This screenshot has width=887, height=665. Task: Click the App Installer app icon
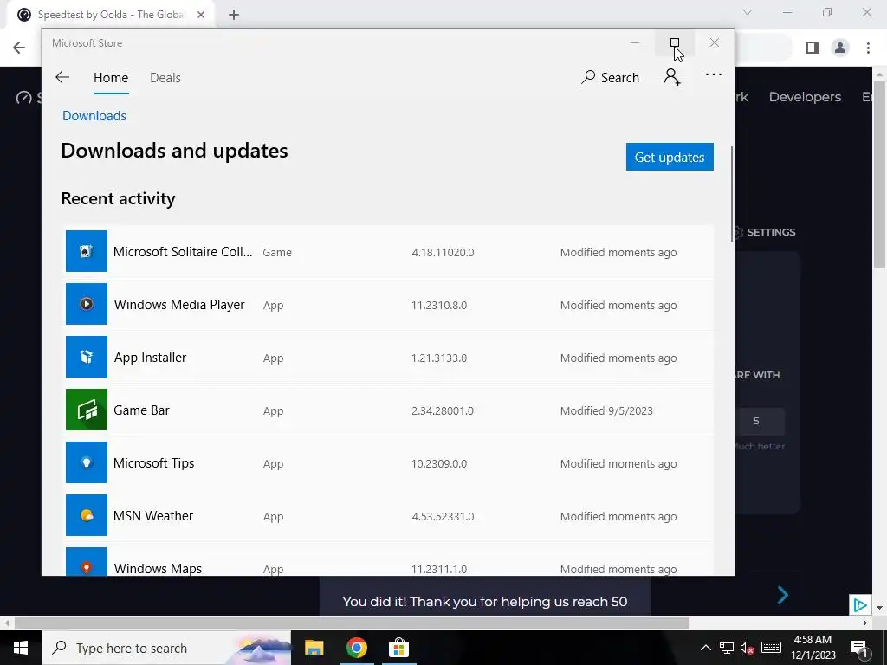point(87,357)
